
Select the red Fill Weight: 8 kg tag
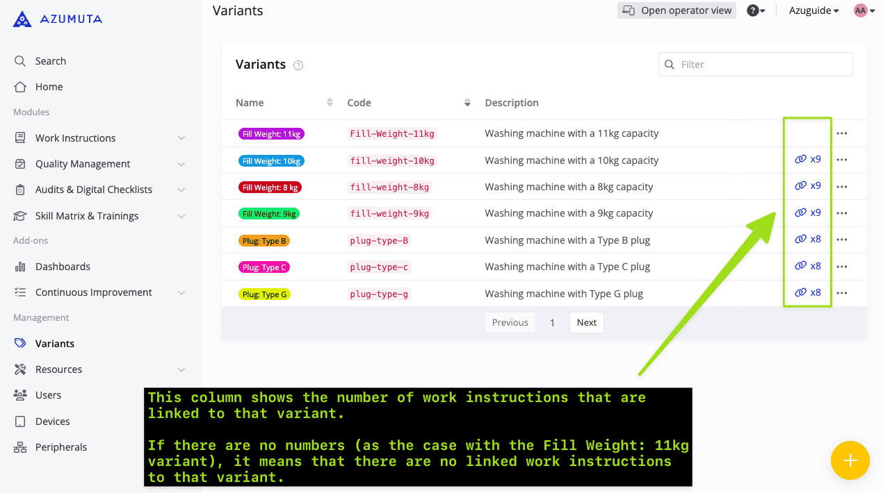(x=270, y=187)
